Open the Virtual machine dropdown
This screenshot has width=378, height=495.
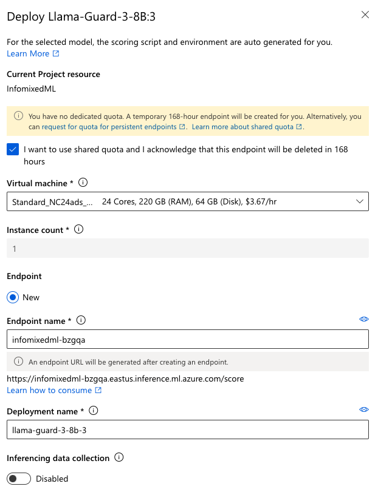coord(188,201)
